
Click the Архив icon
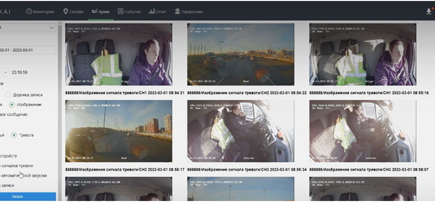pyautogui.click(x=94, y=11)
